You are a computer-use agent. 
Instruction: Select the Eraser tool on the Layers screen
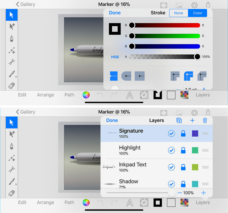(12, 193)
